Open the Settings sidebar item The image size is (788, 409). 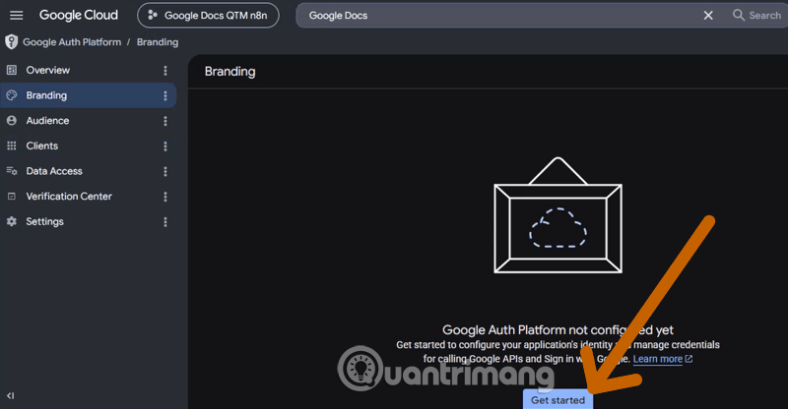(88, 221)
